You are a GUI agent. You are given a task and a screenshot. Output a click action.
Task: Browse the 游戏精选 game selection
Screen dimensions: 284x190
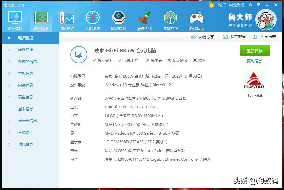196,20
